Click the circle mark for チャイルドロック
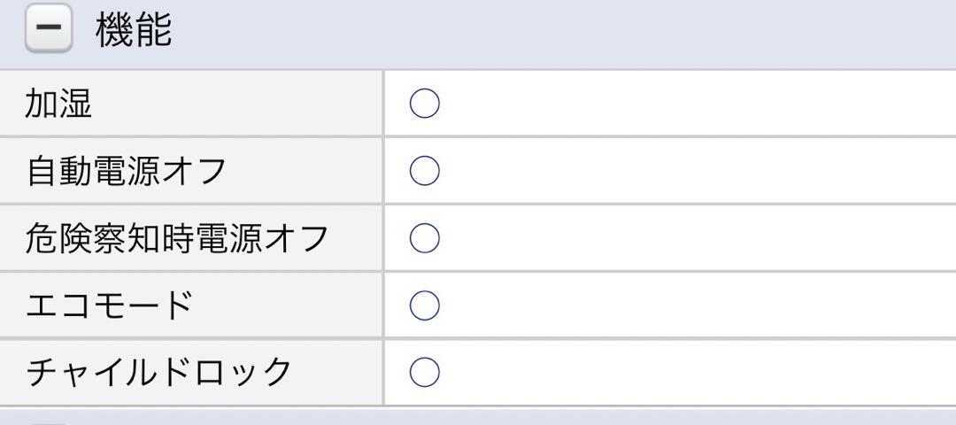Image resolution: width=956 pixels, height=425 pixels. click(424, 373)
